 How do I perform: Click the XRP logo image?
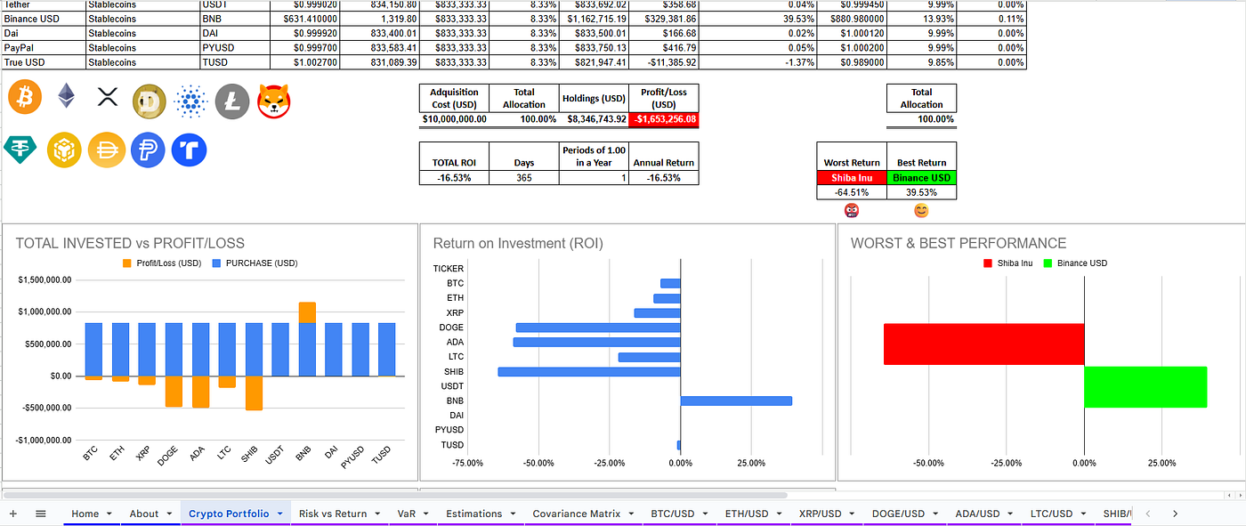coord(107,98)
